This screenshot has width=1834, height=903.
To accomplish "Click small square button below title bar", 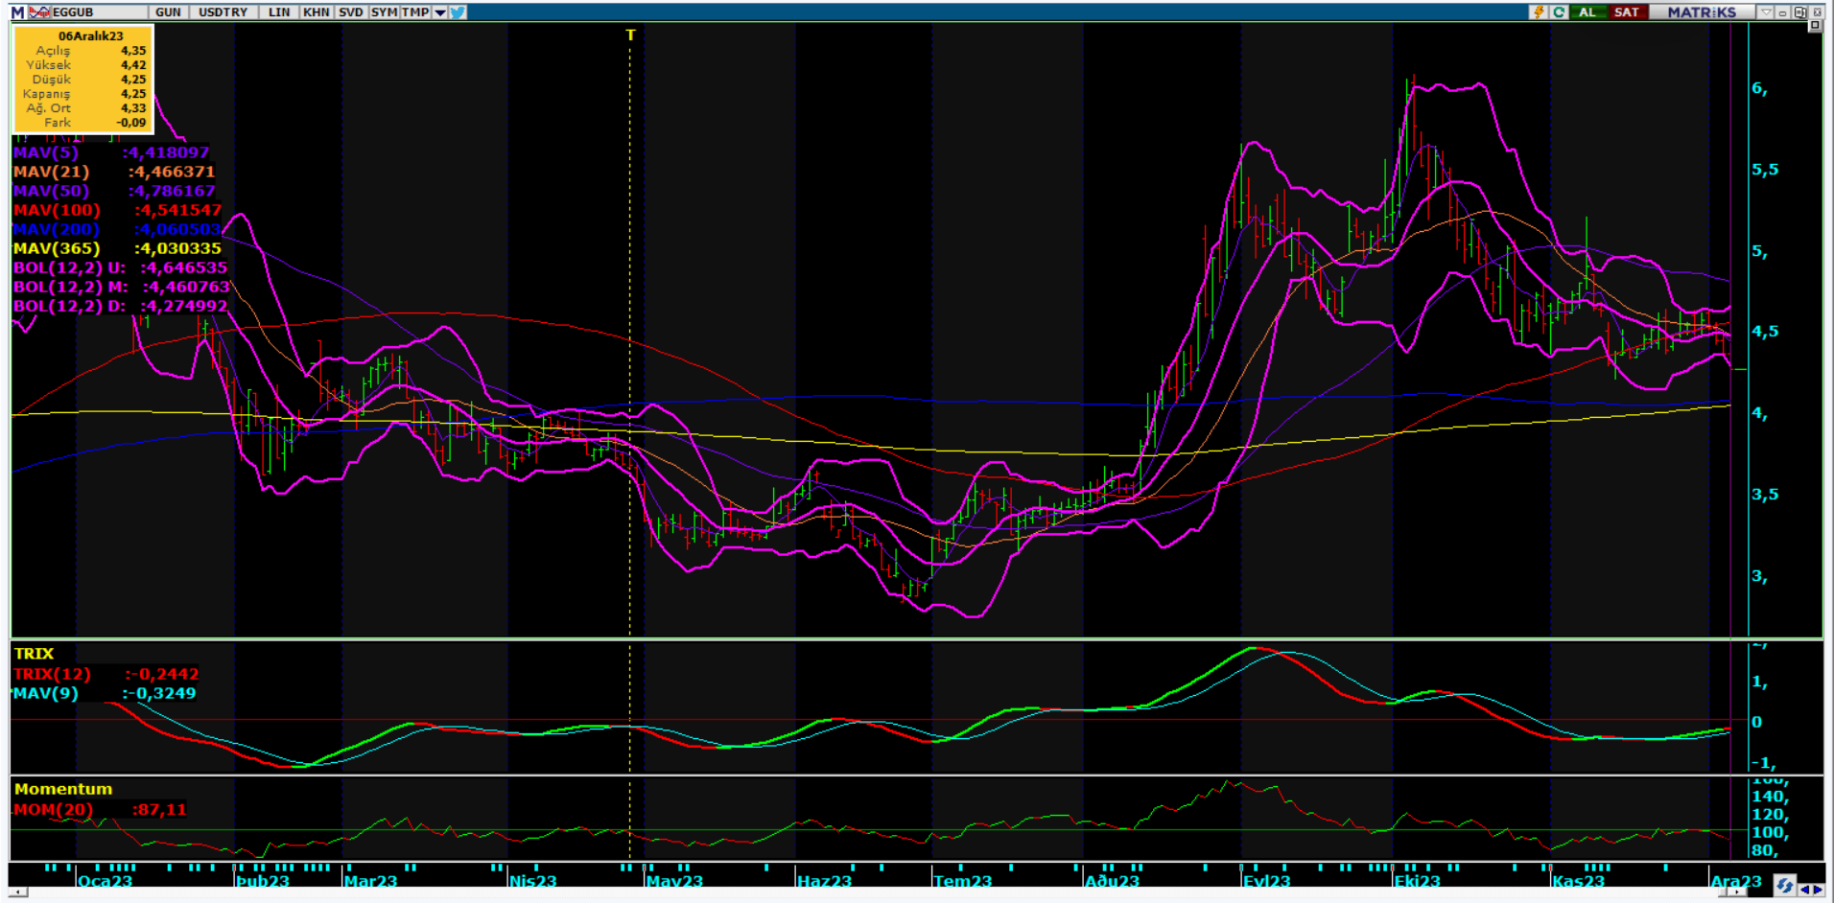I will tap(1815, 26).
